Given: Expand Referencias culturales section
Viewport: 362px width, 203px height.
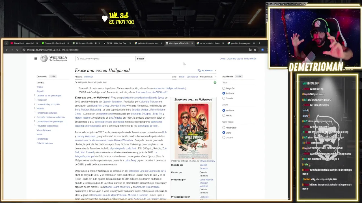Looking at the screenshot, I should click(35, 113).
